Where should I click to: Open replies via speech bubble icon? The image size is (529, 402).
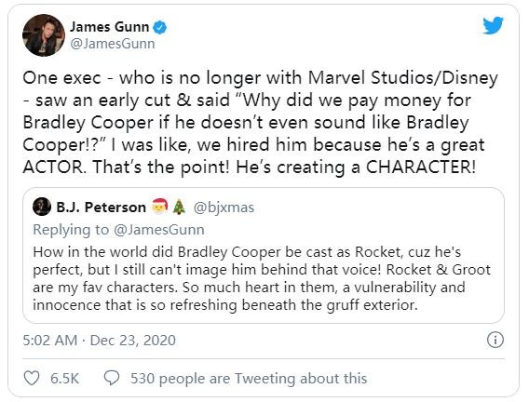(x=112, y=378)
